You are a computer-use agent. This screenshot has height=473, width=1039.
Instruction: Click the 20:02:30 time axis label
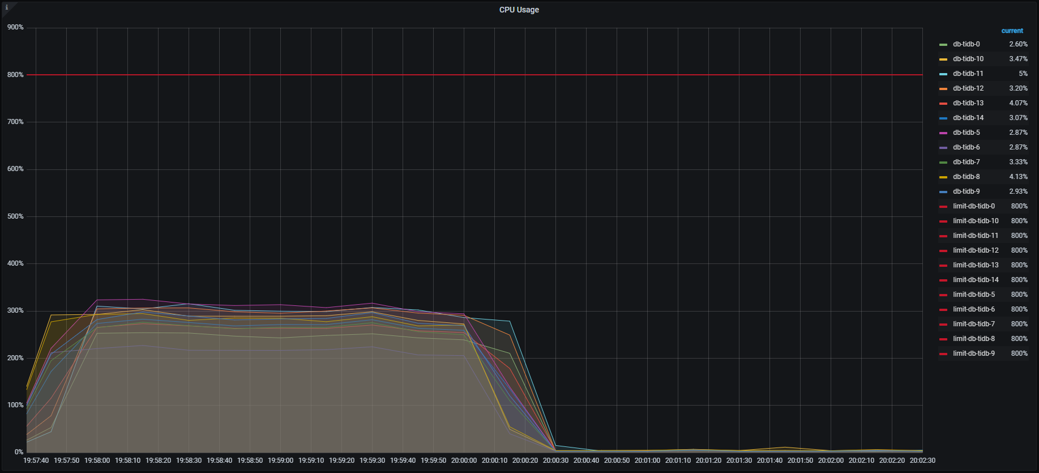(922, 461)
